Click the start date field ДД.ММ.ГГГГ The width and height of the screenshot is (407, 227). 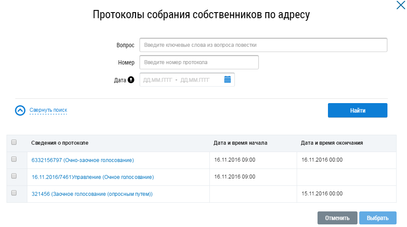pos(158,80)
